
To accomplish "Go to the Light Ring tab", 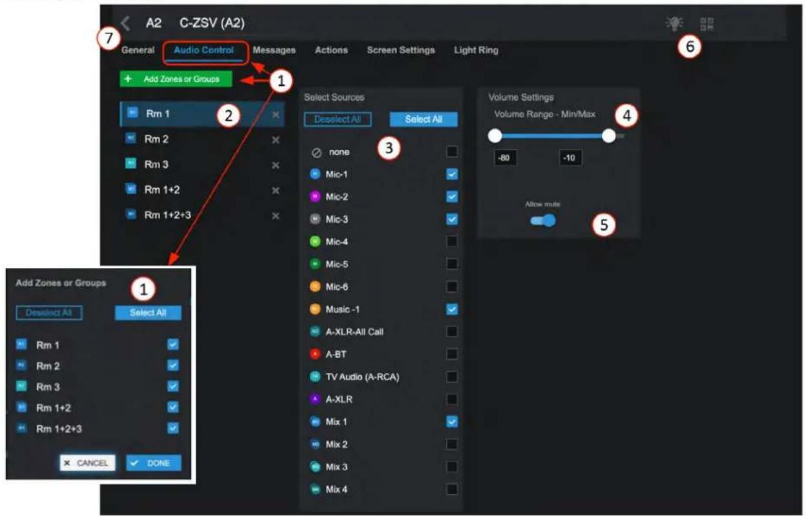I will 476,50.
